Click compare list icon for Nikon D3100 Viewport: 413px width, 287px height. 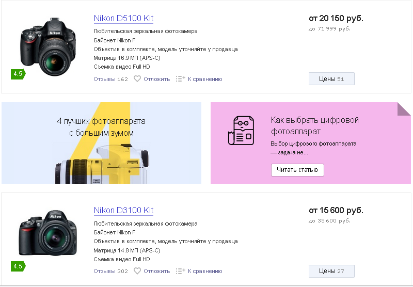(180, 270)
